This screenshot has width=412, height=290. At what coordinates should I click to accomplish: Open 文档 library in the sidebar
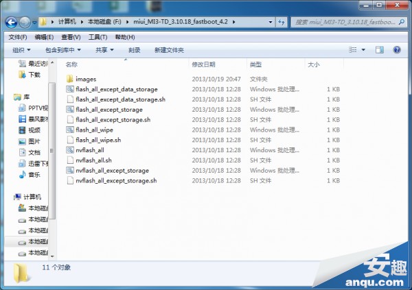click(x=30, y=152)
